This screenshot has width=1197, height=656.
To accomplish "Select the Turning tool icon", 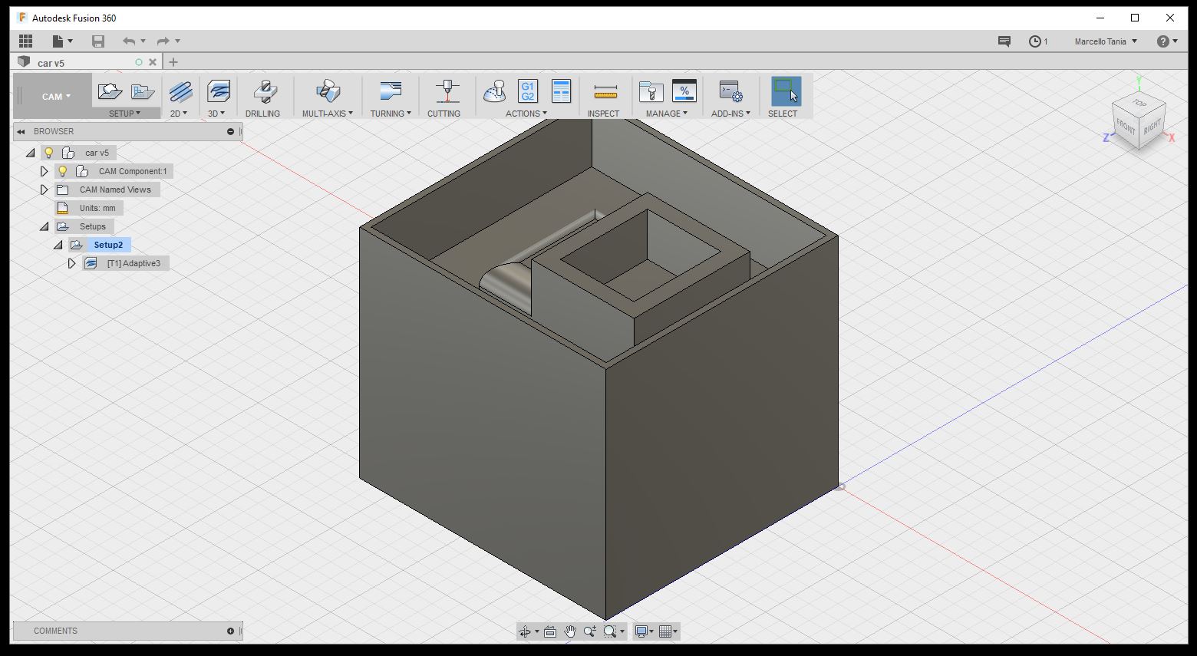I will (391, 91).
